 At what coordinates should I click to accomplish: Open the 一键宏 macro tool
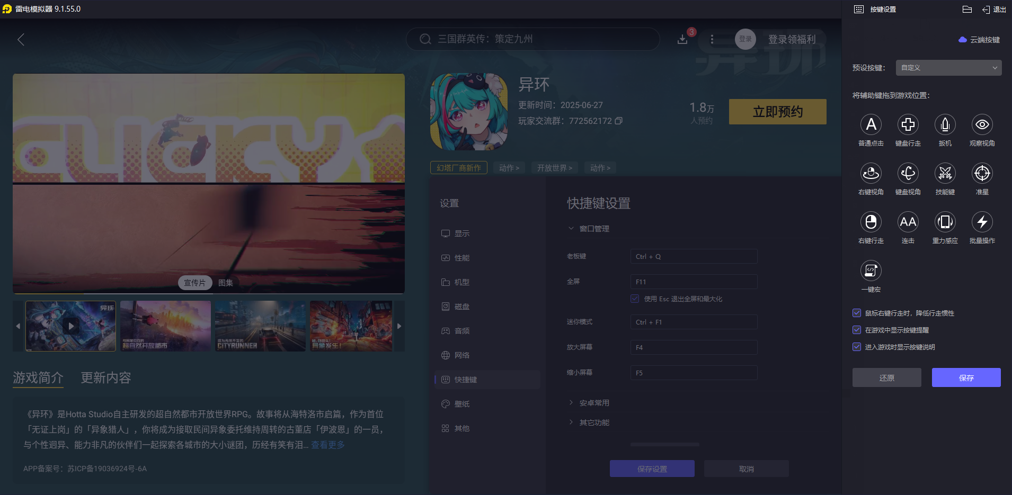pos(871,271)
